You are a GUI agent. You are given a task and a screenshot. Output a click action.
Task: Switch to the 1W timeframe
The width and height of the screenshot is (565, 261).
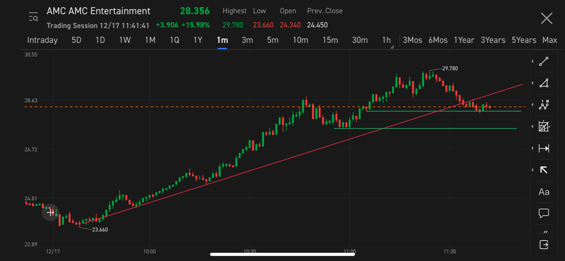coord(125,40)
